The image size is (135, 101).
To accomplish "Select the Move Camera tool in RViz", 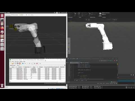I will 15,15.
